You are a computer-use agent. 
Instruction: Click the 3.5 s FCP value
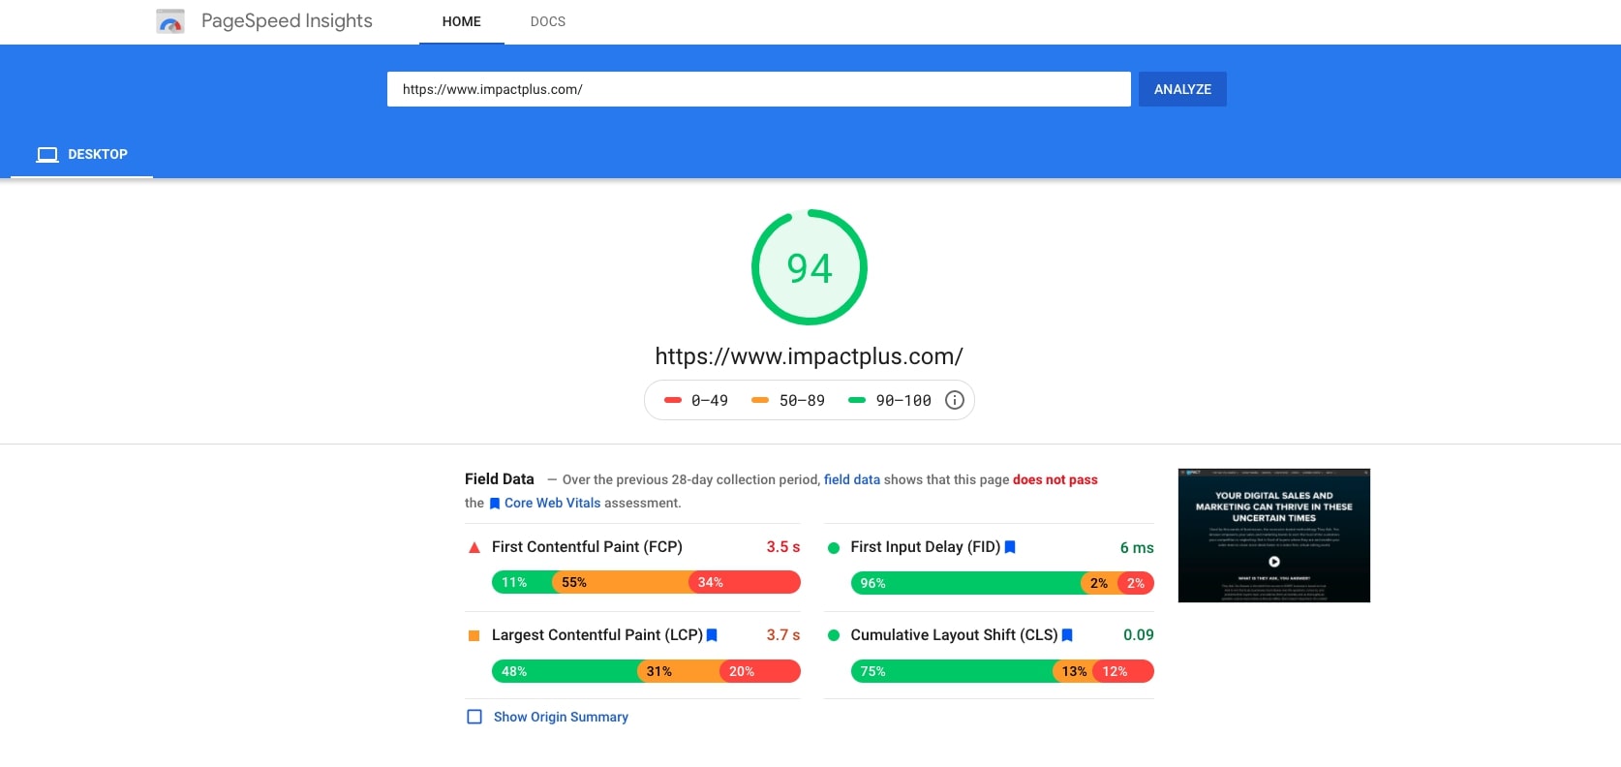tap(783, 547)
